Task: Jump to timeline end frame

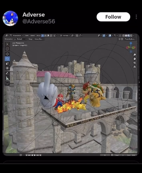Action: [x=40, y=155]
